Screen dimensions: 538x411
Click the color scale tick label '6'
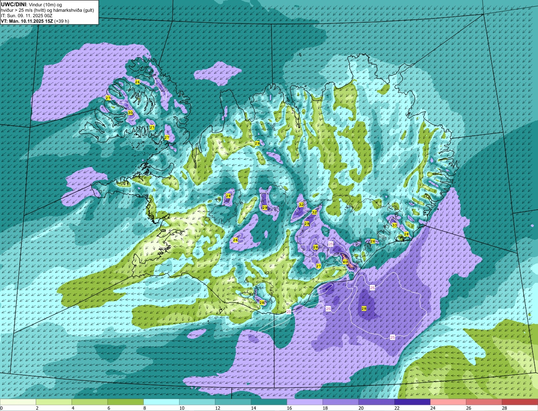click(108, 408)
